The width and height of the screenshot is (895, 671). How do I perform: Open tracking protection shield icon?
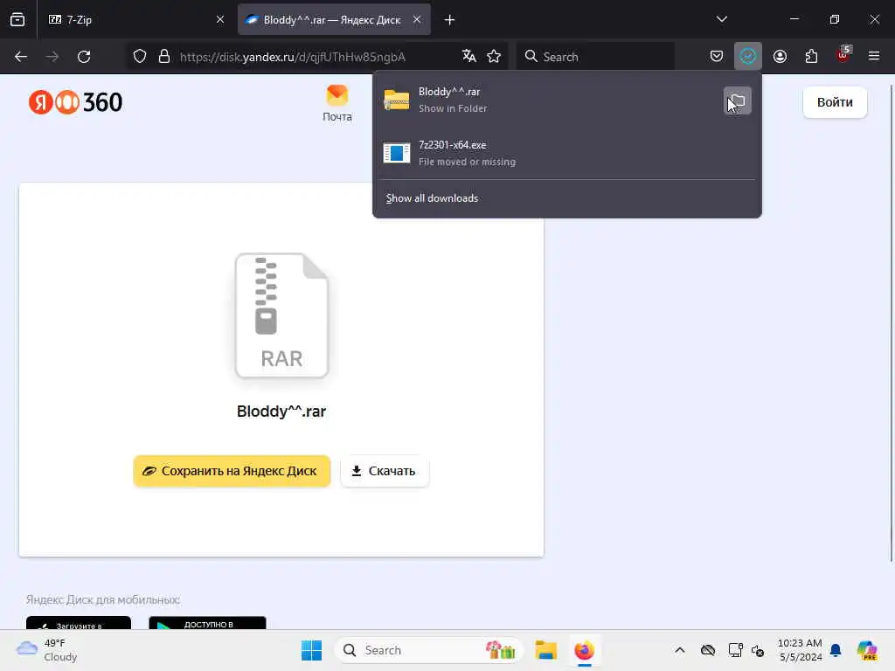click(x=140, y=57)
